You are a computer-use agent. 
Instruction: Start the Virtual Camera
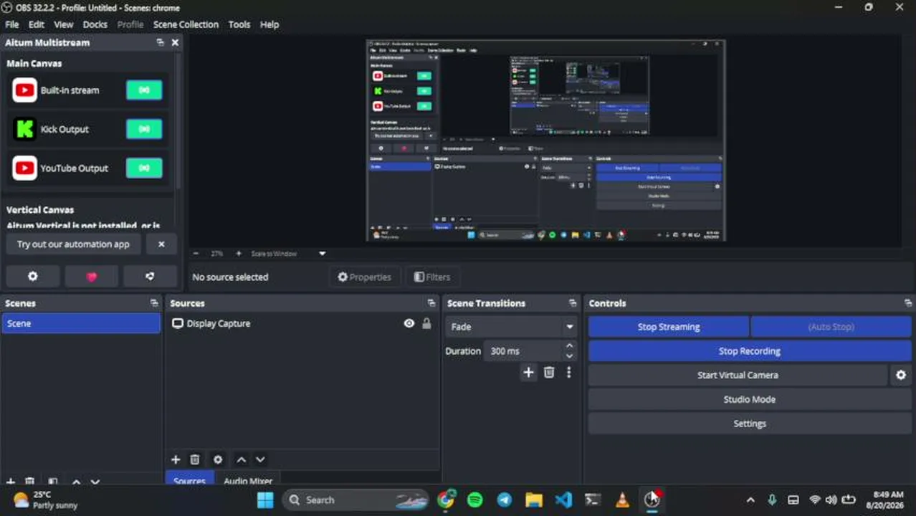coord(738,375)
